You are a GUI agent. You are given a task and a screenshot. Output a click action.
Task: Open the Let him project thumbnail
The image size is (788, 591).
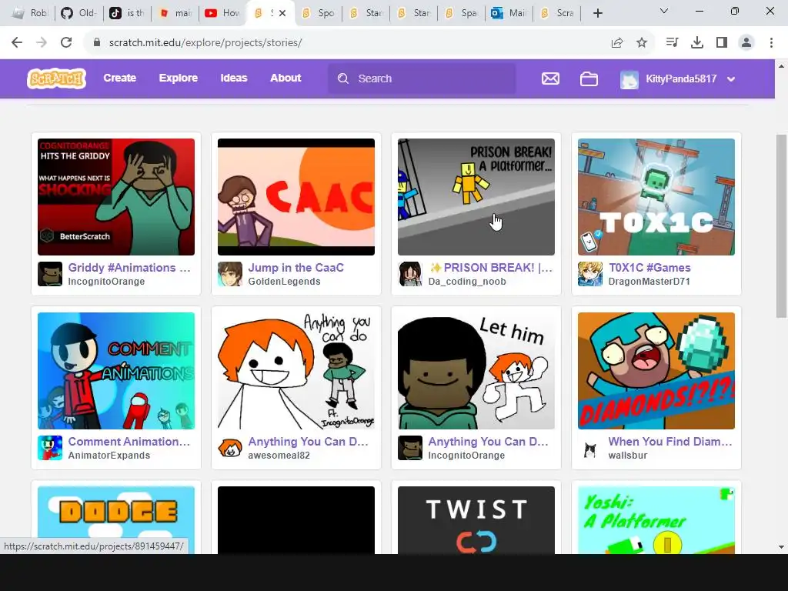[476, 371]
